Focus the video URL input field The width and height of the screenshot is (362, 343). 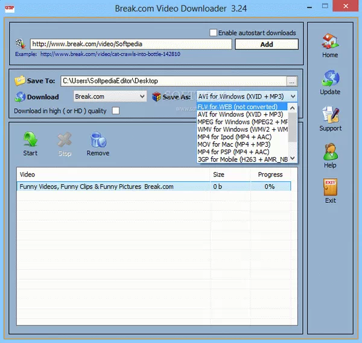point(131,44)
